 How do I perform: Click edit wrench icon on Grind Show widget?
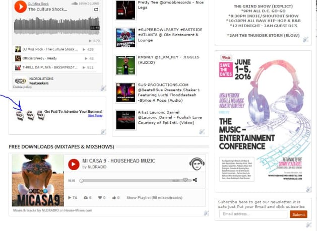(306, 40)
